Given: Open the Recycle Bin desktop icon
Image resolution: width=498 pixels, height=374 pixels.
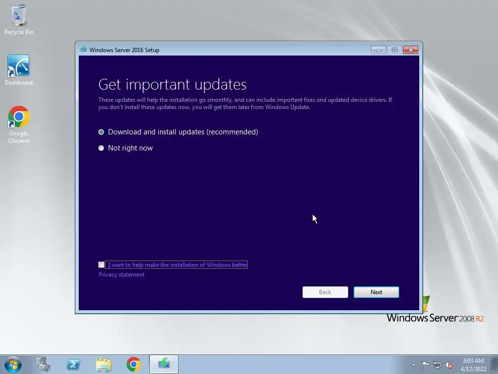Looking at the screenshot, I should [19, 19].
